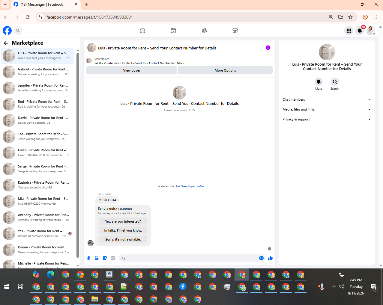The width and height of the screenshot is (383, 305).
Task: Open View buyer profile link
Action: [x=192, y=186]
